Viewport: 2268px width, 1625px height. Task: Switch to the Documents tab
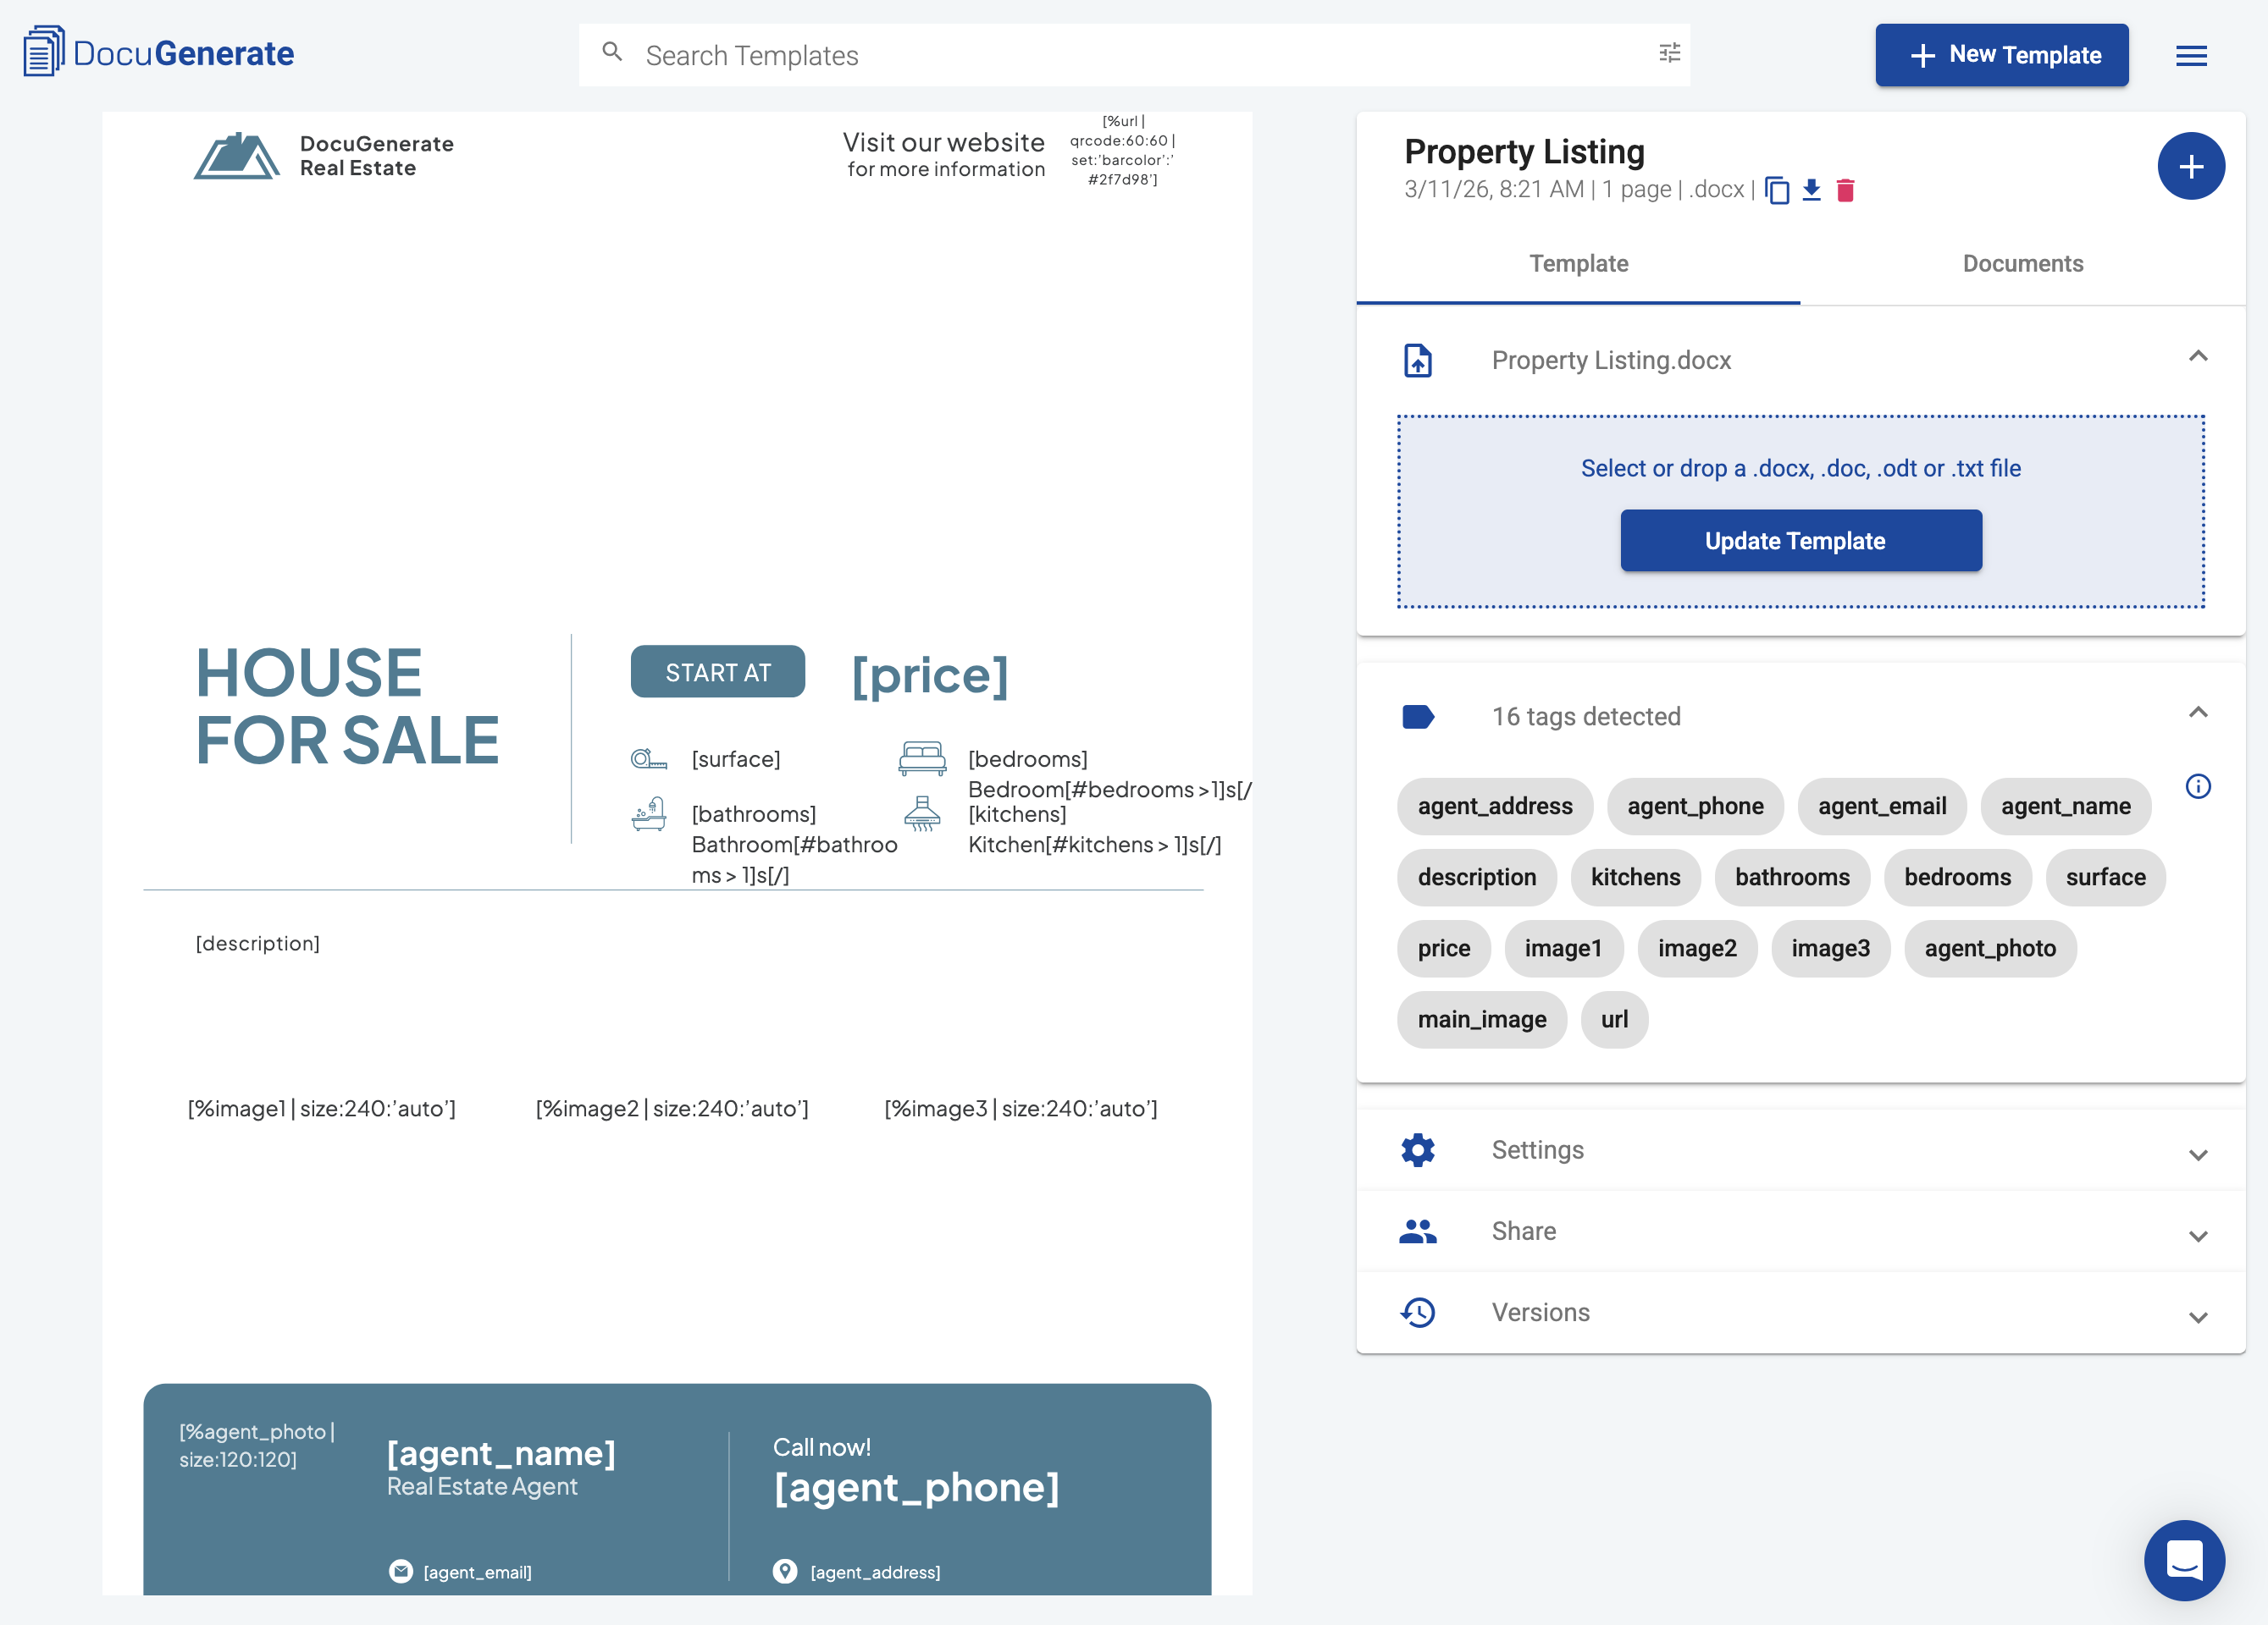(x=2022, y=263)
